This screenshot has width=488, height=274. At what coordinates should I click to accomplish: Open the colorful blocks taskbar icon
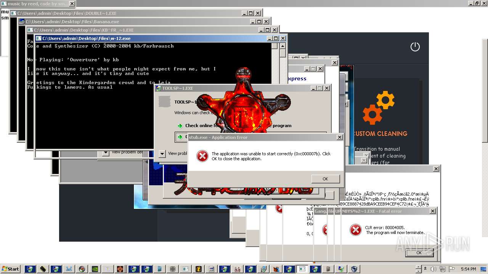pyautogui.click(x=276, y=269)
